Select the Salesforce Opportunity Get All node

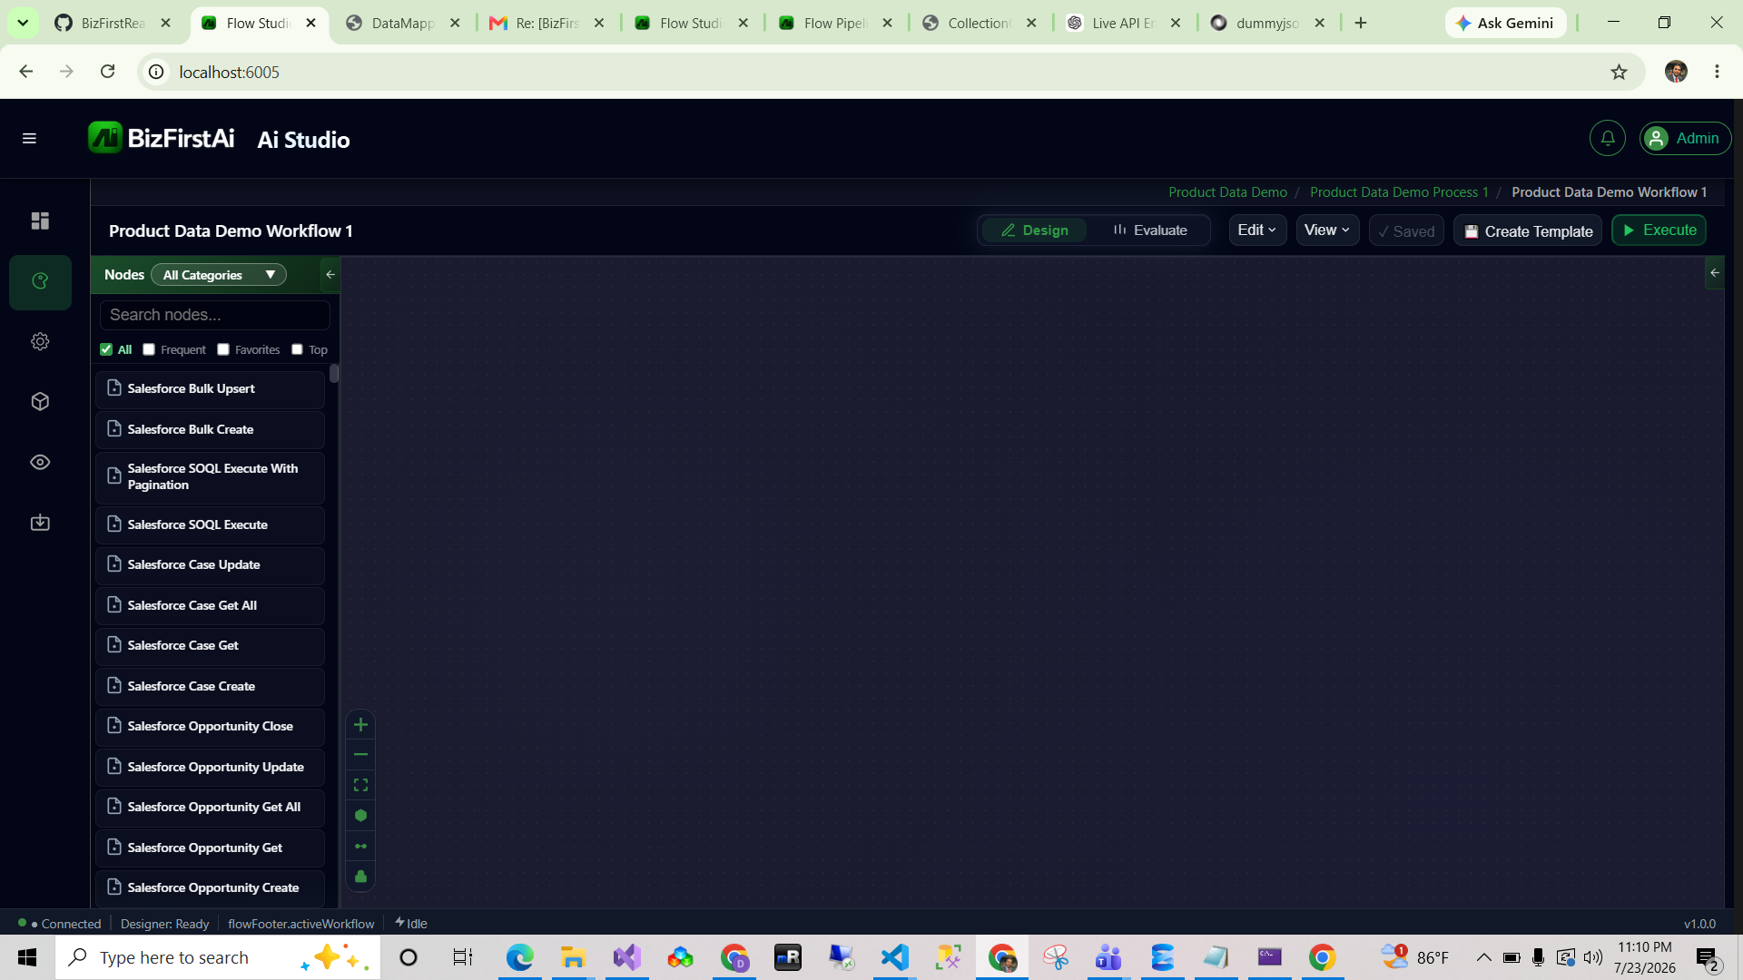click(210, 807)
